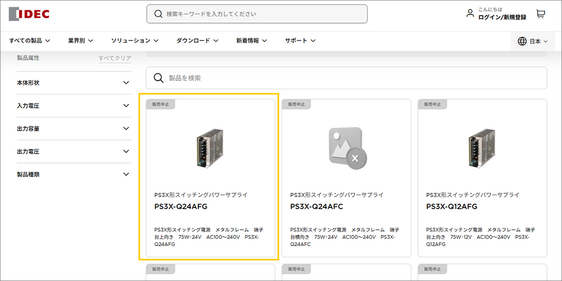Click すべてクリア to reset filters
Image resolution: width=562 pixels, height=281 pixels.
pyautogui.click(x=115, y=58)
